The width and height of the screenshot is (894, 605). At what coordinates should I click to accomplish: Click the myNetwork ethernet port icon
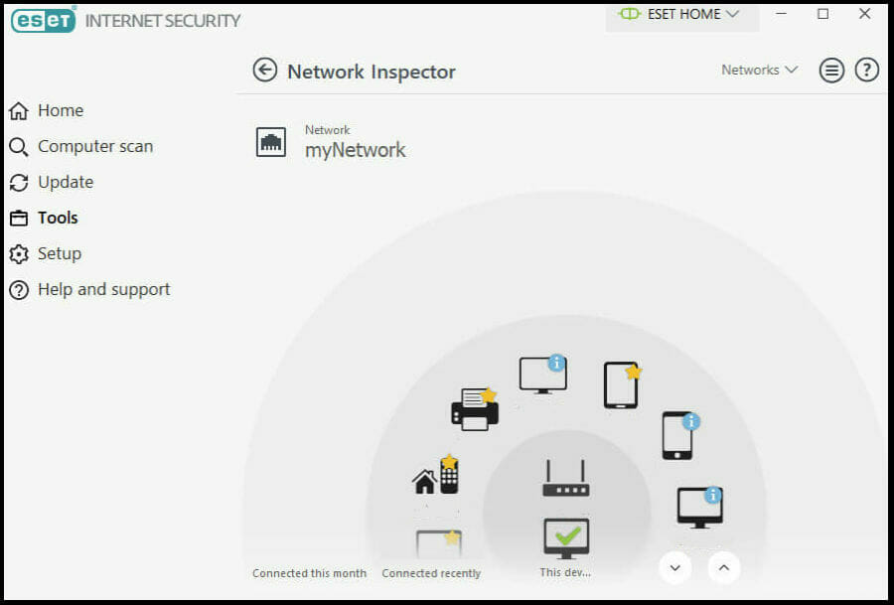[271, 142]
